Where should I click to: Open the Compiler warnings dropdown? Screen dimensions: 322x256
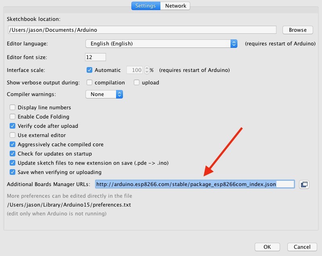(104, 94)
